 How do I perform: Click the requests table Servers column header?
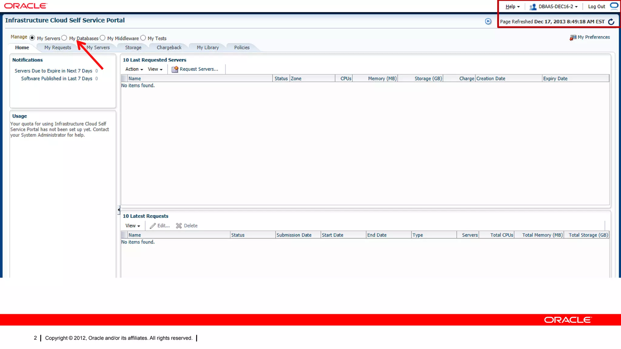(x=468, y=235)
